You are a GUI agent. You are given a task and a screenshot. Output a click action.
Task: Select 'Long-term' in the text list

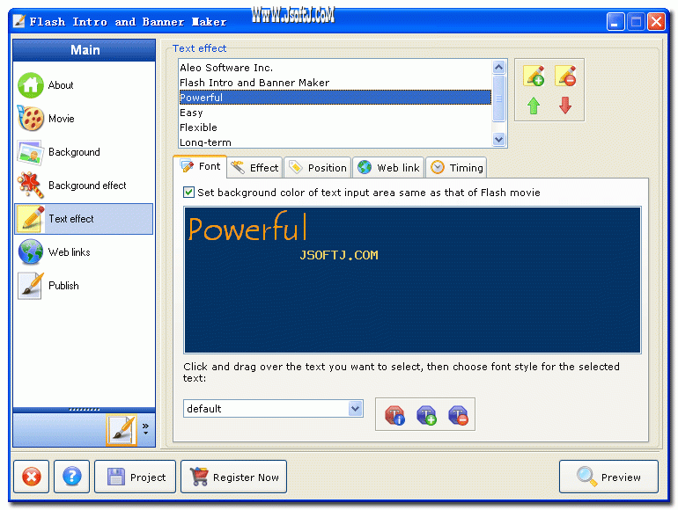(x=335, y=142)
